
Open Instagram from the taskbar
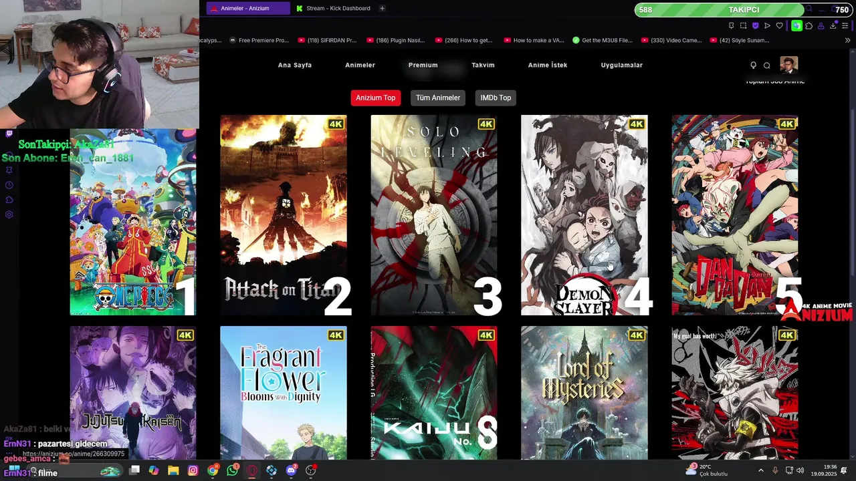[x=193, y=470]
